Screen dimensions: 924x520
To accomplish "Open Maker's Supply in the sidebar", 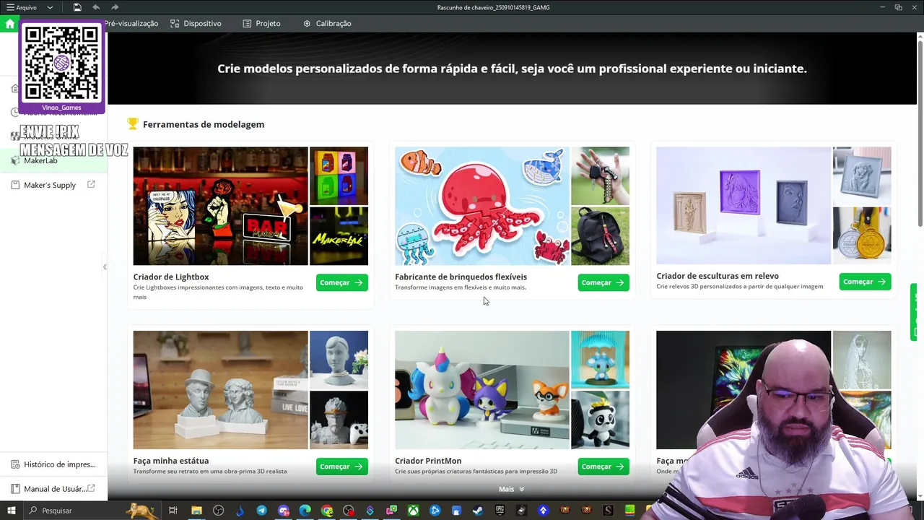I will click(x=53, y=185).
